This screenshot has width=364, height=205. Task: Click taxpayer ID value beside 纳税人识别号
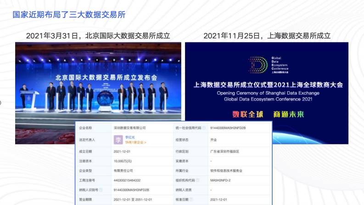click(x=131, y=190)
